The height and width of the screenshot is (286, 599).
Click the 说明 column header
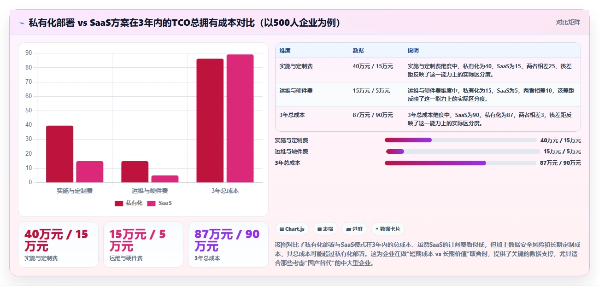click(413, 51)
